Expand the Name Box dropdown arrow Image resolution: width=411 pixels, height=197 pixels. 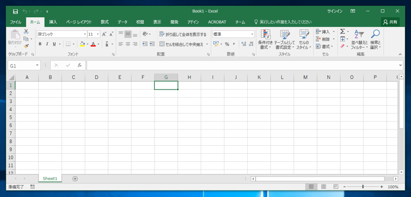[37, 66]
